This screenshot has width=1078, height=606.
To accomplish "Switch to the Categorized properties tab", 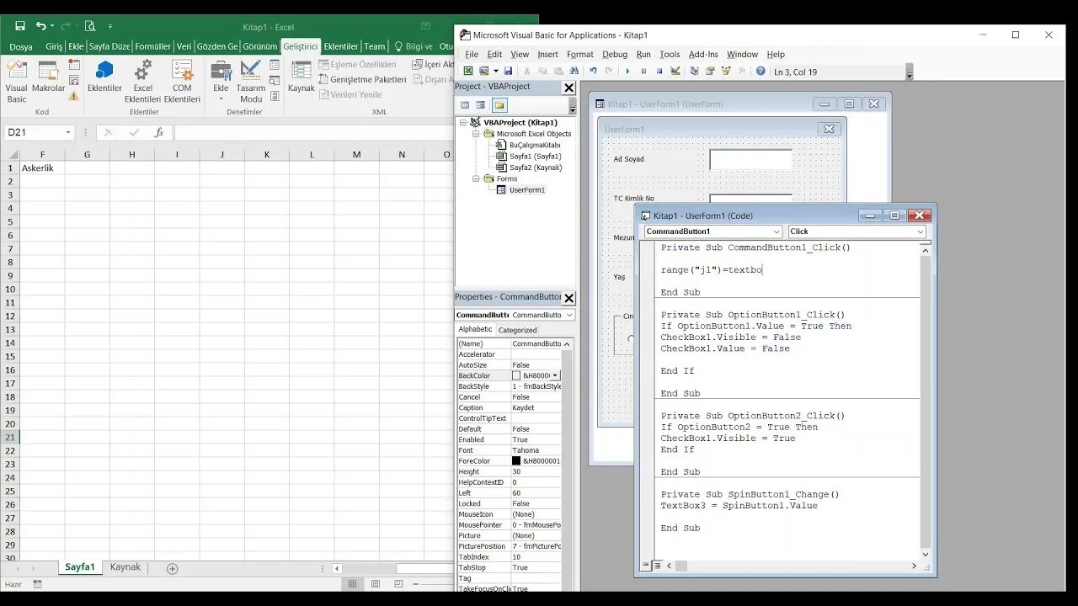I will [x=517, y=330].
